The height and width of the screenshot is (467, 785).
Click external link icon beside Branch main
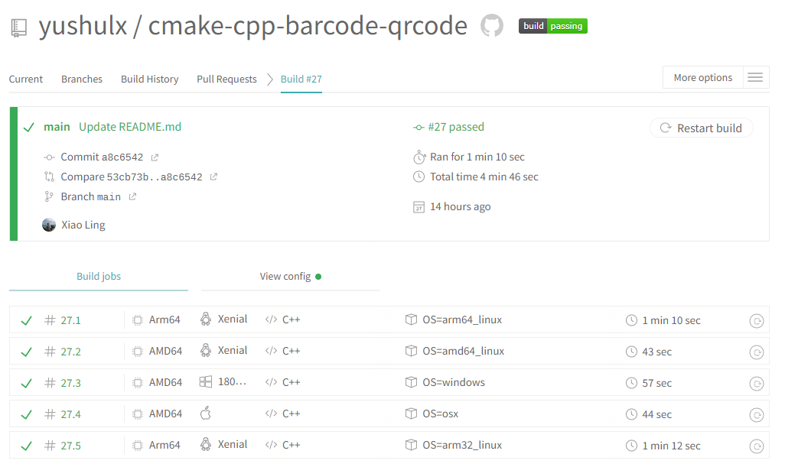(x=132, y=197)
